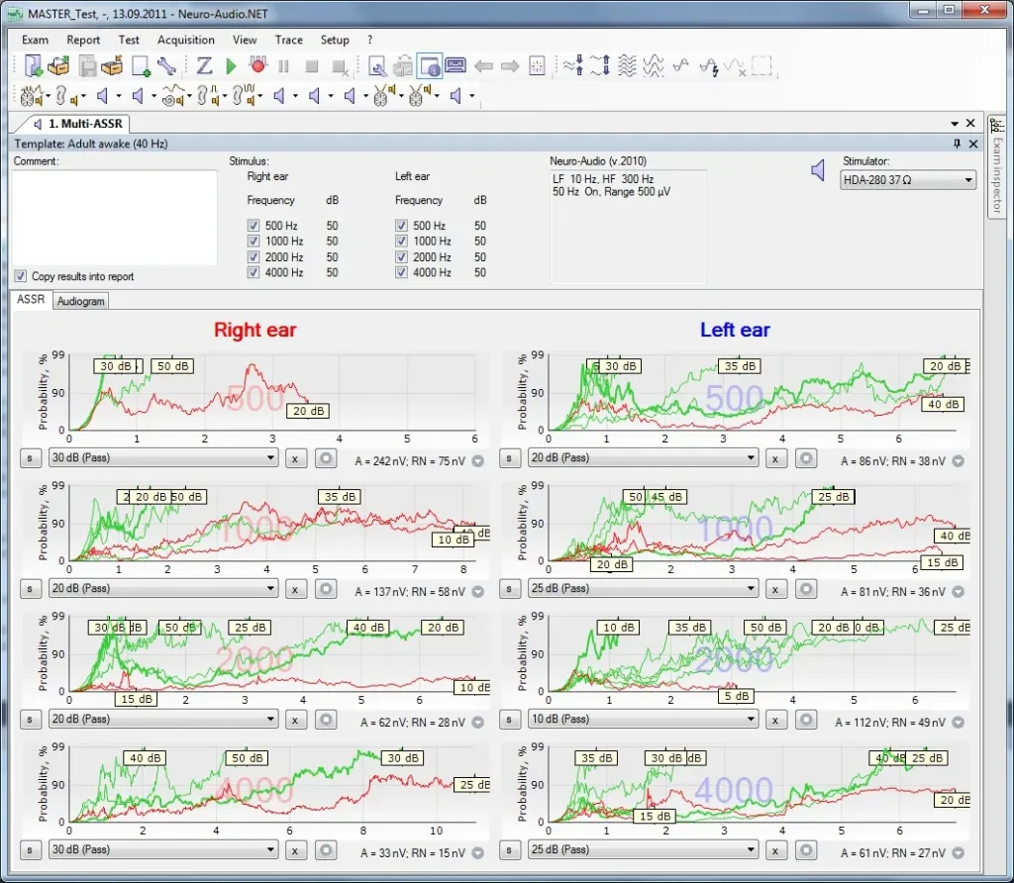Screen dimensions: 1014x883
Task: Click the open exam folder icon
Action: [x=58, y=65]
